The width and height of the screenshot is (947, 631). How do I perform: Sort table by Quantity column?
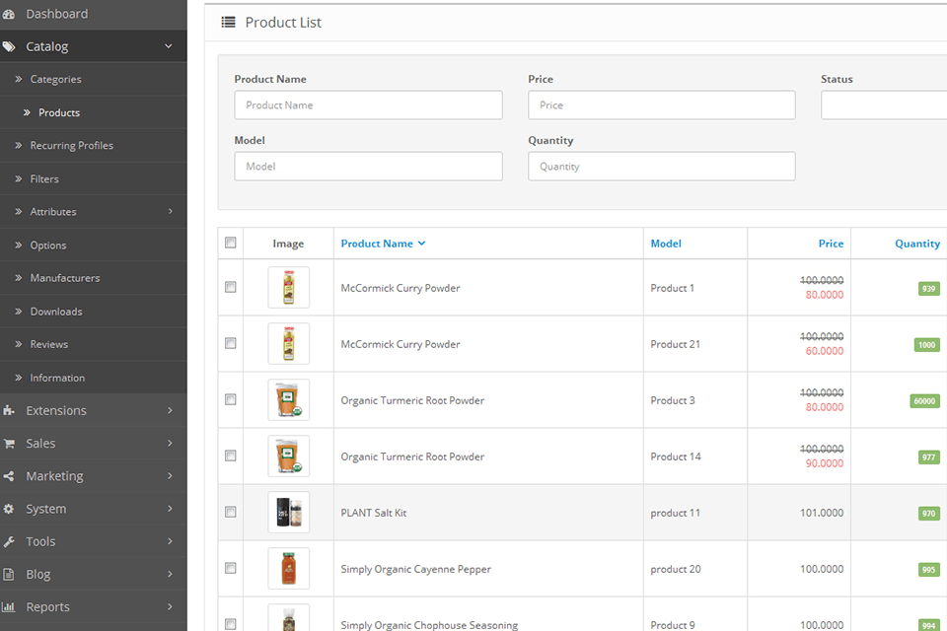pyautogui.click(x=917, y=244)
